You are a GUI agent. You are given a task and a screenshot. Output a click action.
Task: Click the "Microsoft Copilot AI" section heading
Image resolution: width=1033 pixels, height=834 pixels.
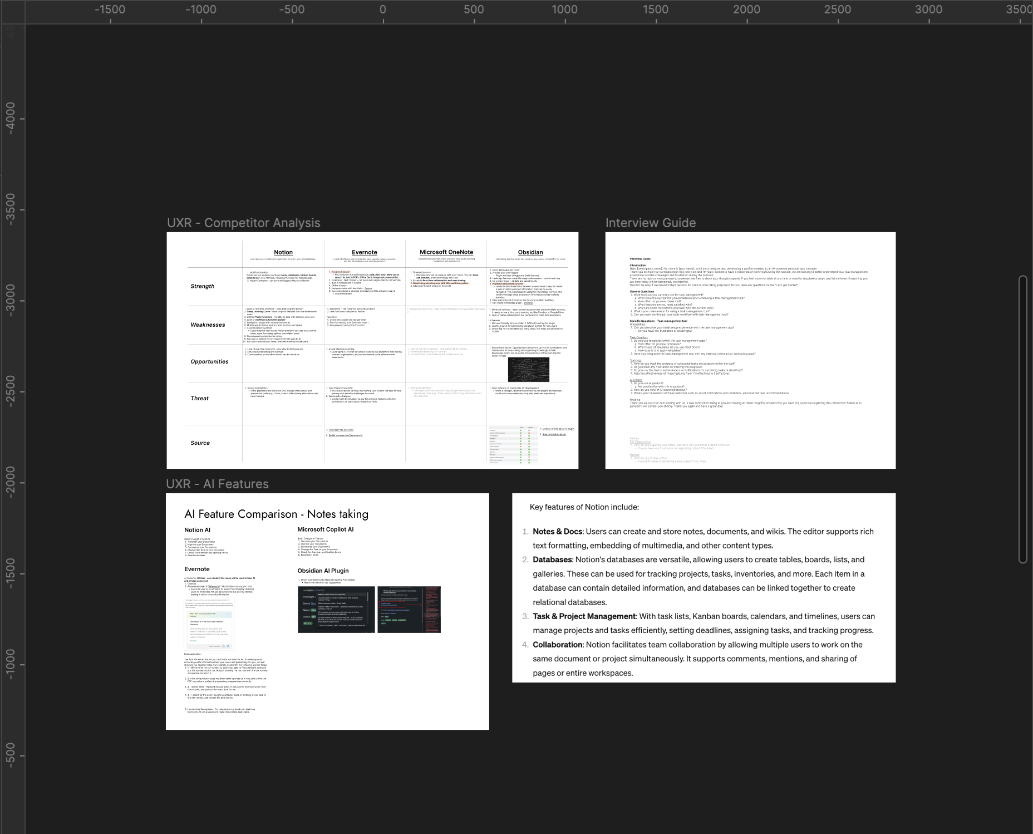[326, 529]
